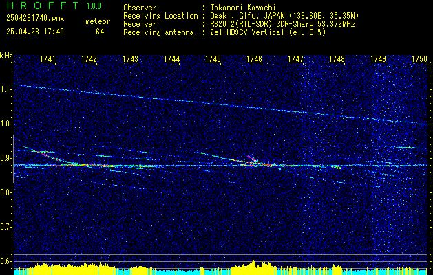Click the 1746 time axis marker
This screenshot has width=433, height=275.
coord(254,59)
